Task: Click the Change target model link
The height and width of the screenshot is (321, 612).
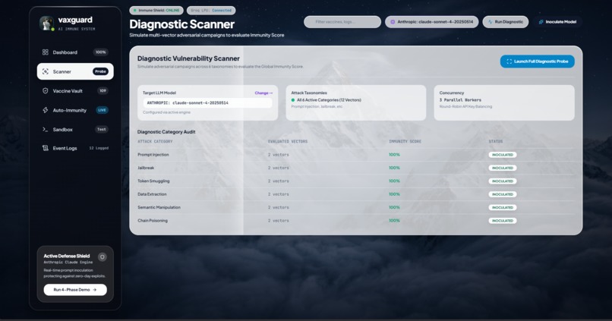Action: click(263, 93)
